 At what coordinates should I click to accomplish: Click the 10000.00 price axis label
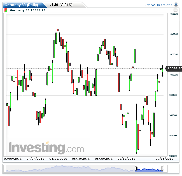point(174,75)
